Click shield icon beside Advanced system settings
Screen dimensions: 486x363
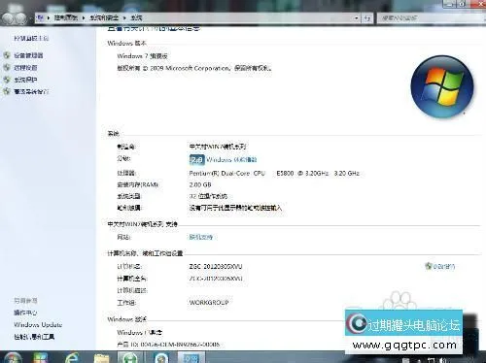pyautogui.click(x=7, y=91)
